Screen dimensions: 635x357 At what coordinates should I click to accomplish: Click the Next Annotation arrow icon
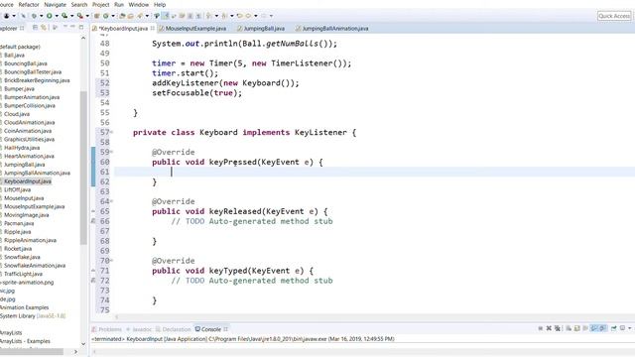pos(209,16)
